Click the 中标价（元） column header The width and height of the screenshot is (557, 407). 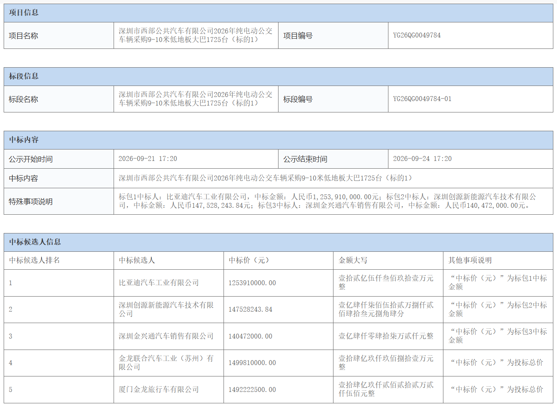[x=249, y=260]
